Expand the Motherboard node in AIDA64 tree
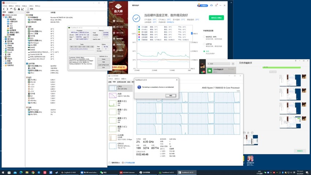Screen dimensions: 311x175 coord(3,37)
